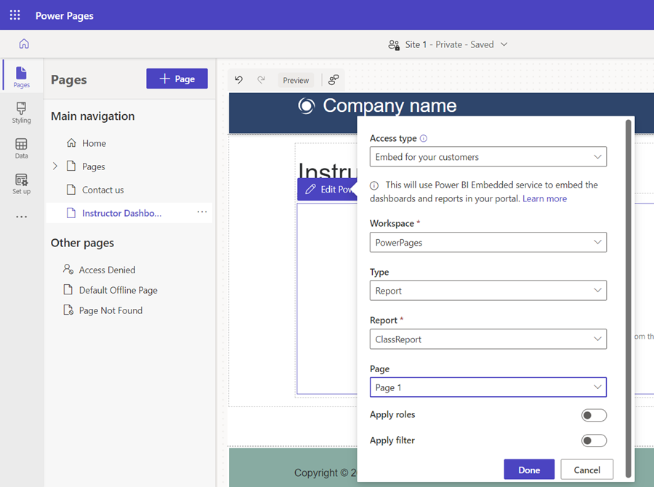Select the Instructor Dashboard page
The height and width of the screenshot is (487, 654).
pyautogui.click(x=121, y=213)
